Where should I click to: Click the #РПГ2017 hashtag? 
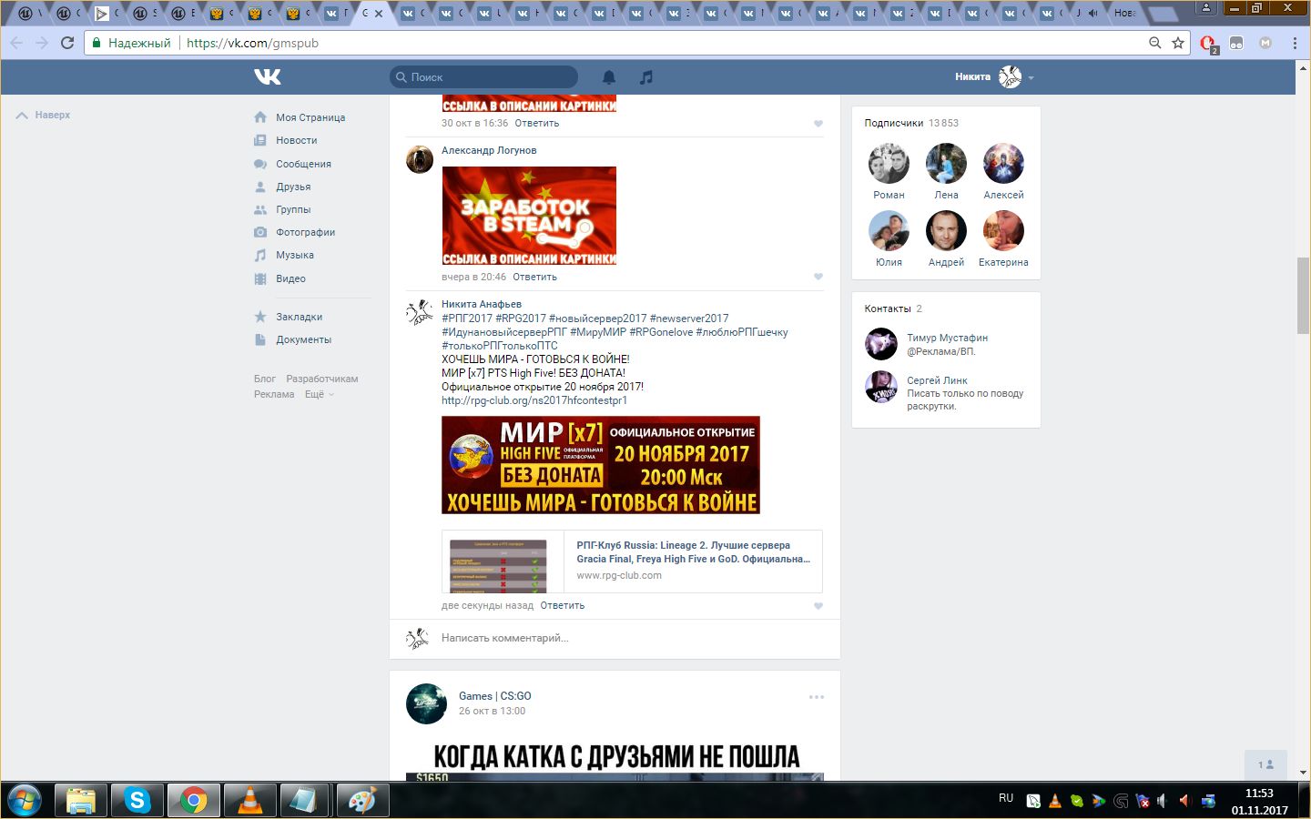[467, 318]
